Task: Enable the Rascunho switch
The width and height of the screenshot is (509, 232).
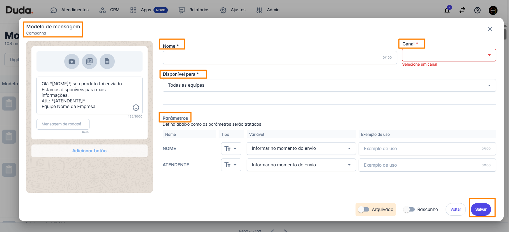Action: click(x=409, y=210)
